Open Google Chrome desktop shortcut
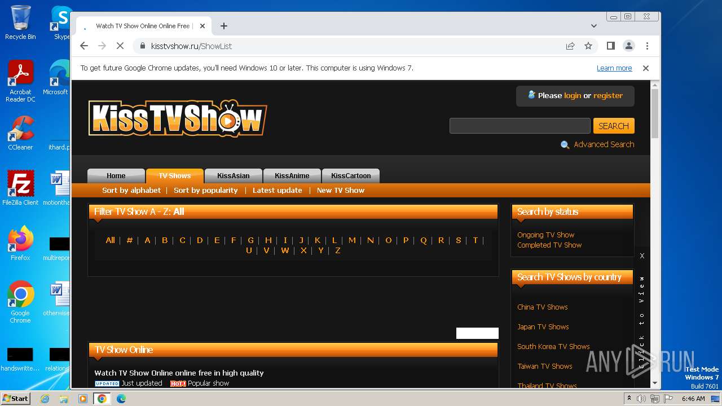 (x=20, y=302)
